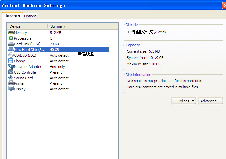The height and width of the screenshot is (159, 226).
Task: Open the Utilities dropdown button
Action: (x=184, y=101)
